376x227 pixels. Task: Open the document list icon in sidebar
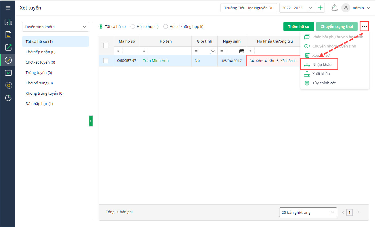8,35
